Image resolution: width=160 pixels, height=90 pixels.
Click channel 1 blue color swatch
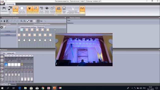point(6,64)
